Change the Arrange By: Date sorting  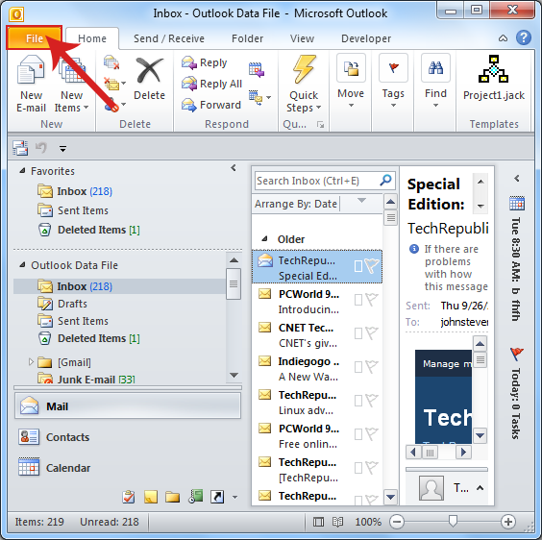point(295,204)
